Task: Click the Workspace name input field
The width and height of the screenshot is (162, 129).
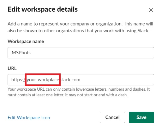Action: [x=81, y=53]
